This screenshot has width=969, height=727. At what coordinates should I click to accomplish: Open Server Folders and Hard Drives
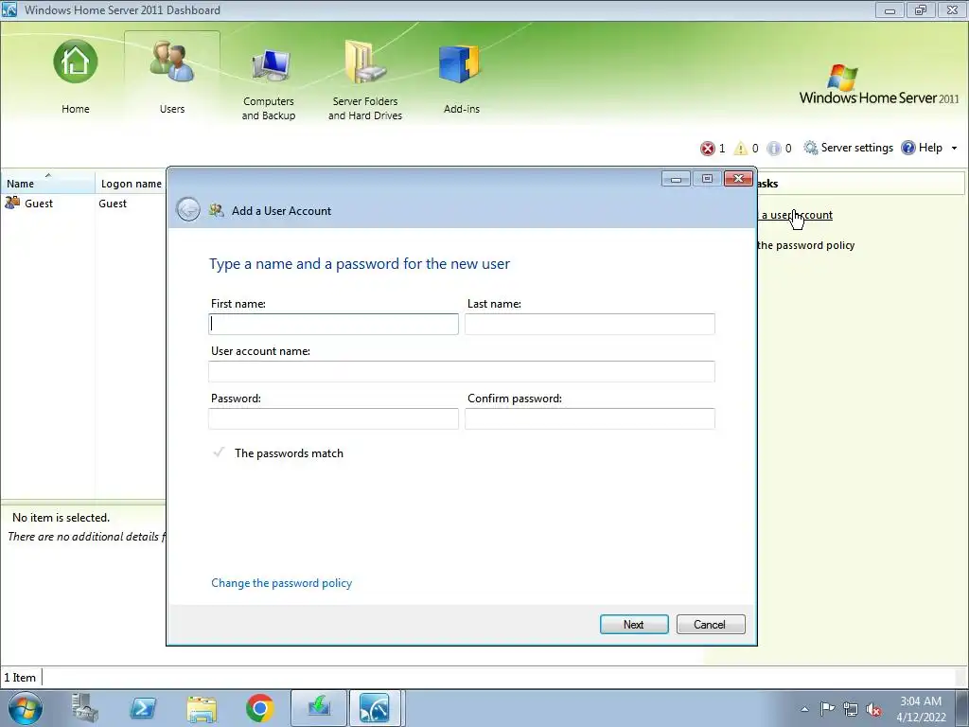[x=365, y=80]
